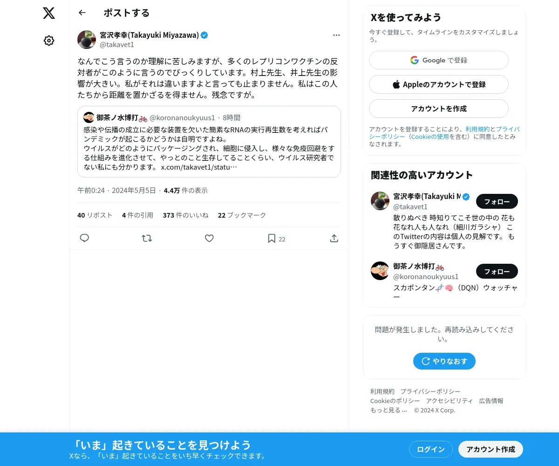Follow 宮沢孝幸 in related accounts
Image resolution: width=559 pixels, height=466 pixels.
click(x=497, y=201)
